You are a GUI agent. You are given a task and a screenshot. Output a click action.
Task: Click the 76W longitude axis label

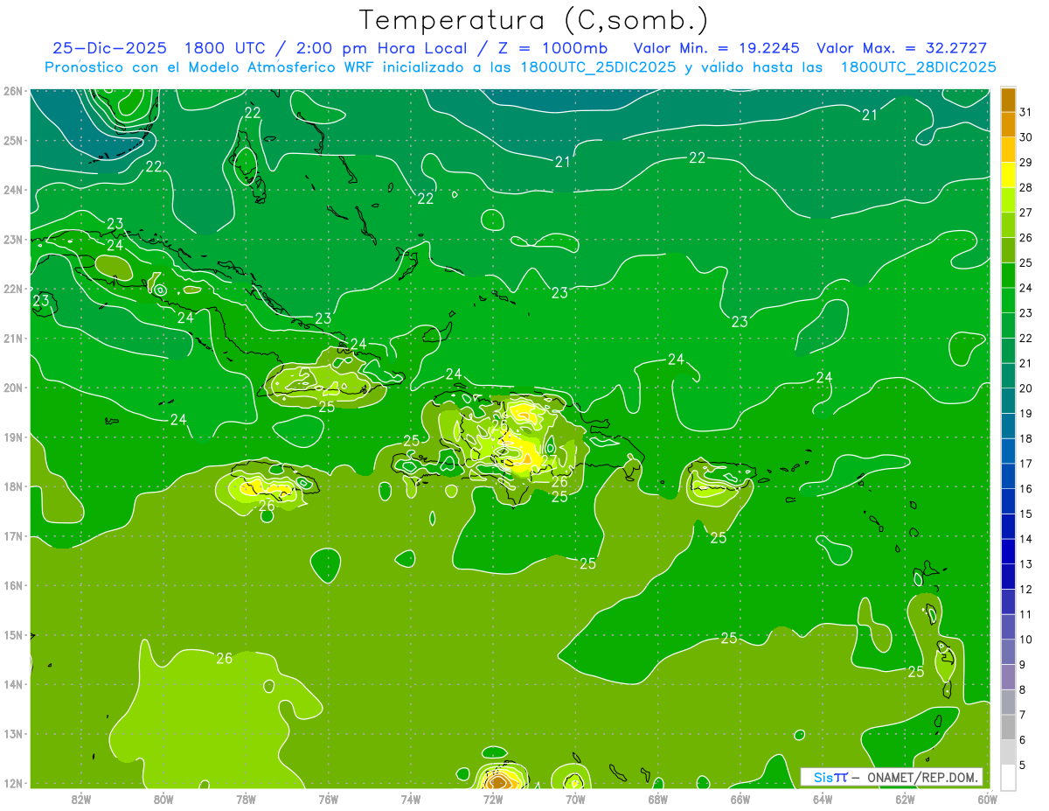pyautogui.click(x=329, y=798)
